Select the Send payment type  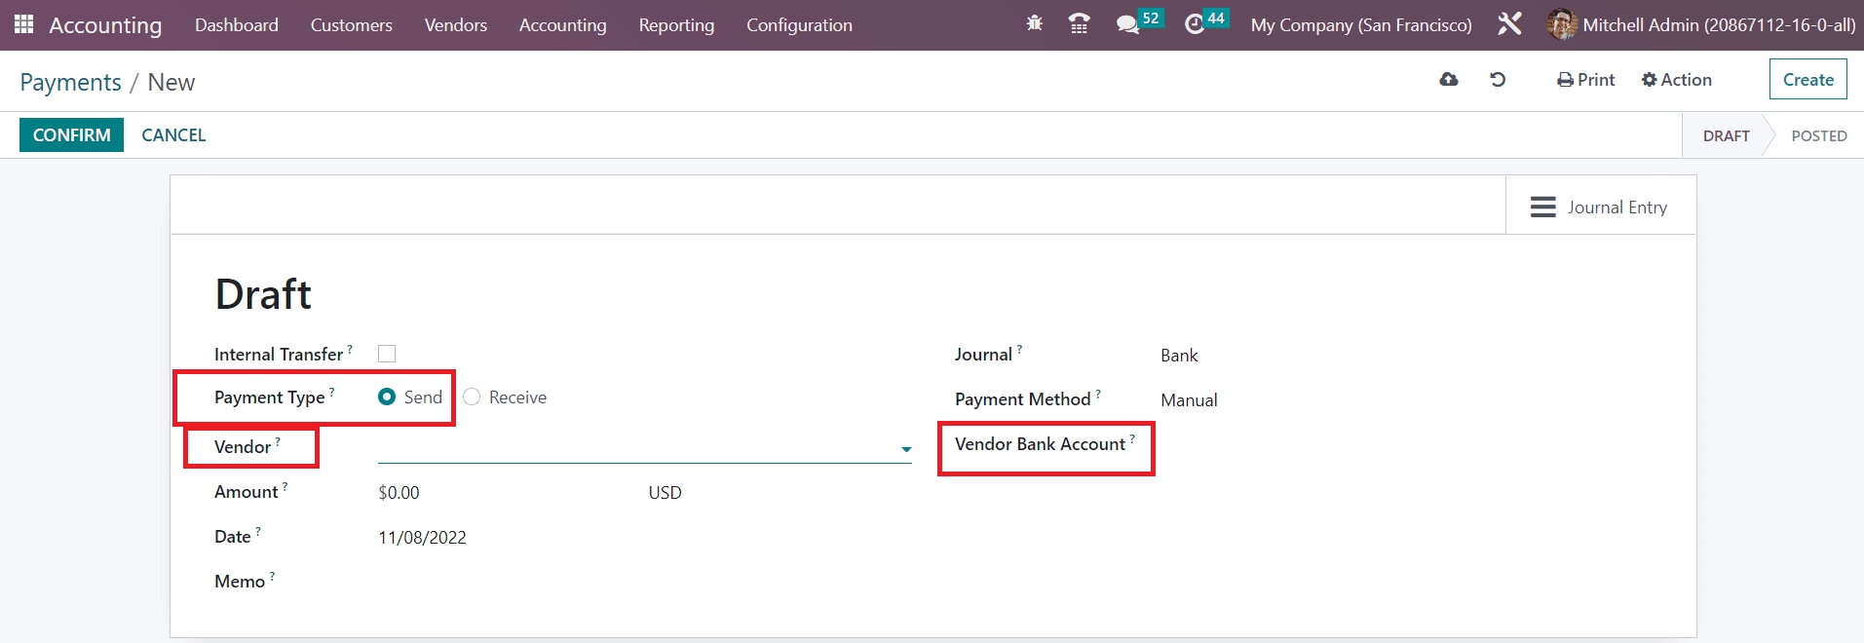coord(388,397)
